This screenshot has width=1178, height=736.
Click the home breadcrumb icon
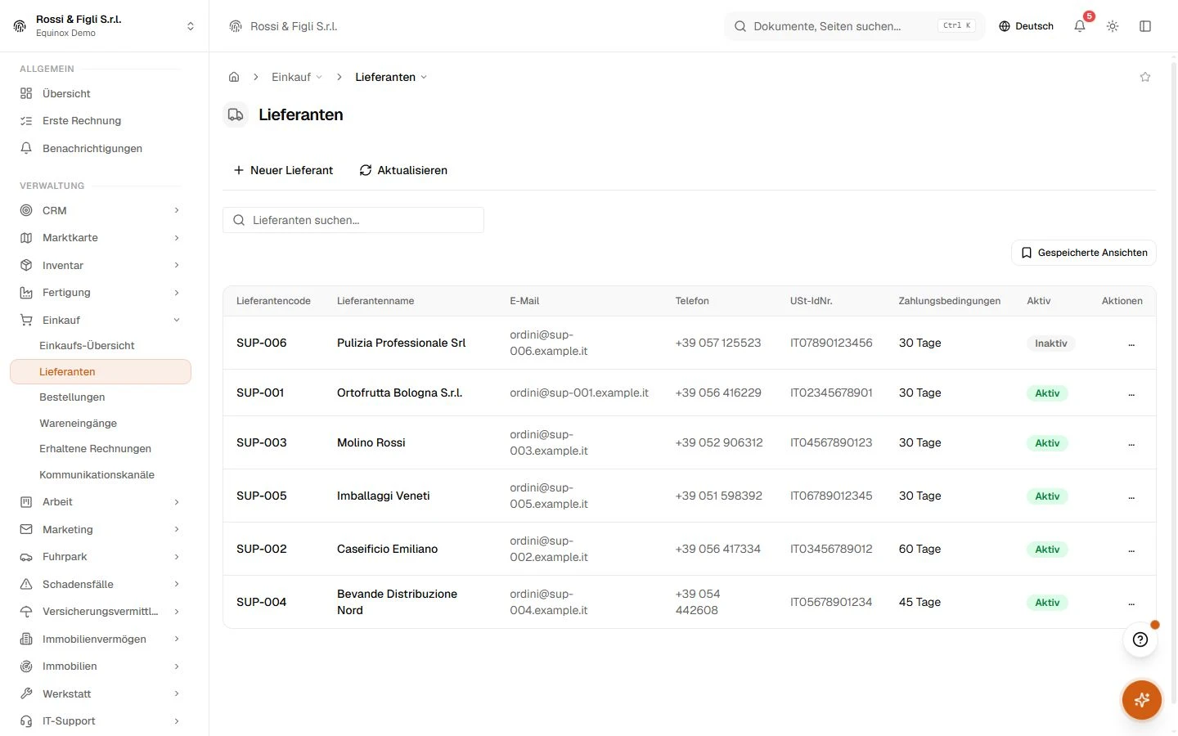click(234, 77)
